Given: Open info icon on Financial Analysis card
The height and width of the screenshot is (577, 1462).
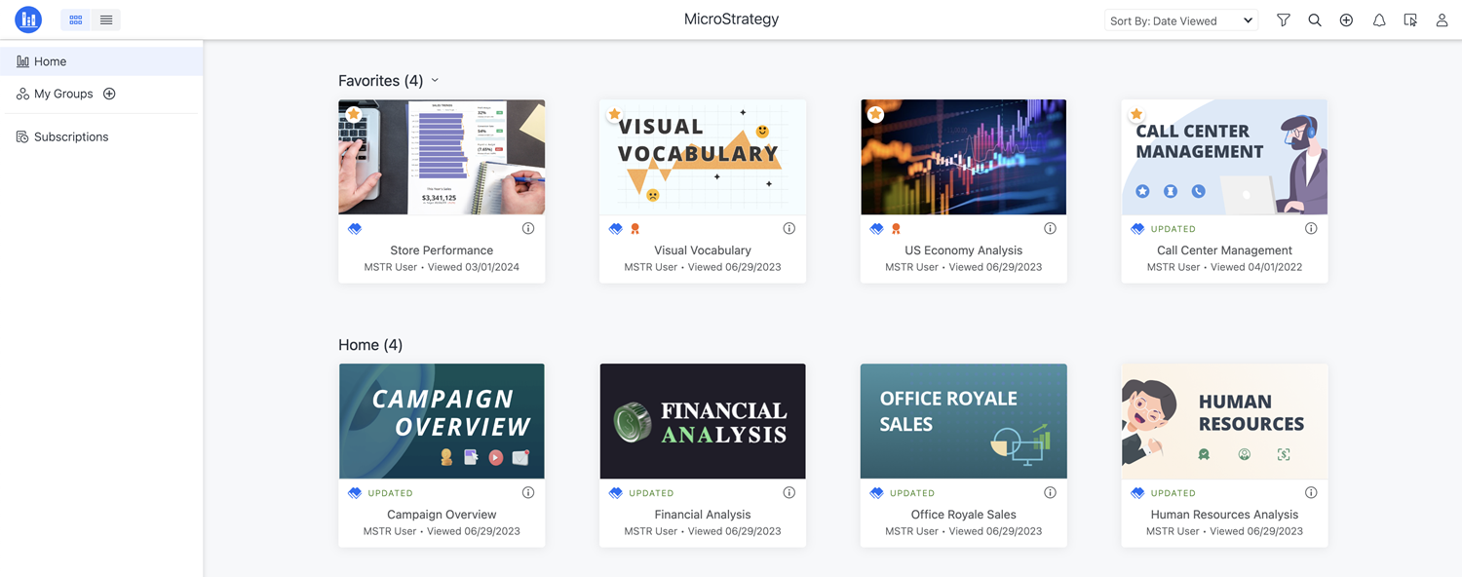Looking at the screenshot, I should pos(789,493).
